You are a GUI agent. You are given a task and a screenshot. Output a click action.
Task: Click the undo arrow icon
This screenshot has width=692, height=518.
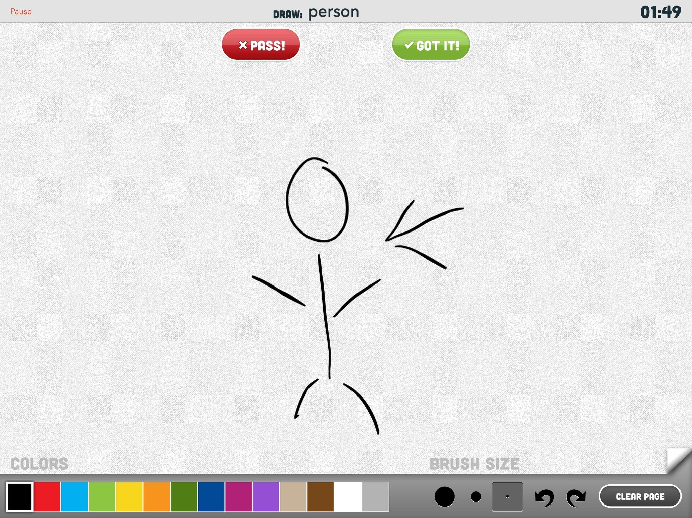click(x=544, y=497)
